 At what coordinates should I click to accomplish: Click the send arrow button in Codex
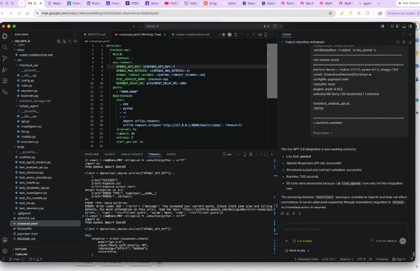[x=403, y=241]
